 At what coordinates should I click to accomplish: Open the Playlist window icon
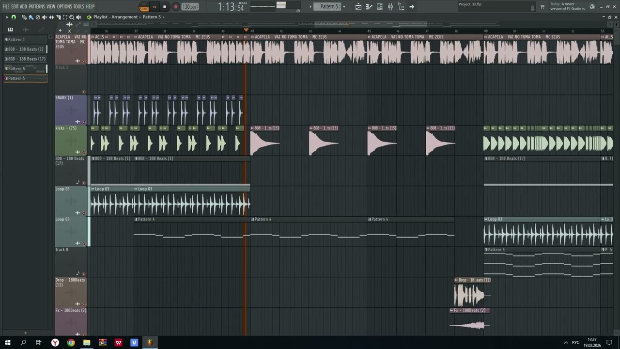pyautogui.click(x=358, y=7)
